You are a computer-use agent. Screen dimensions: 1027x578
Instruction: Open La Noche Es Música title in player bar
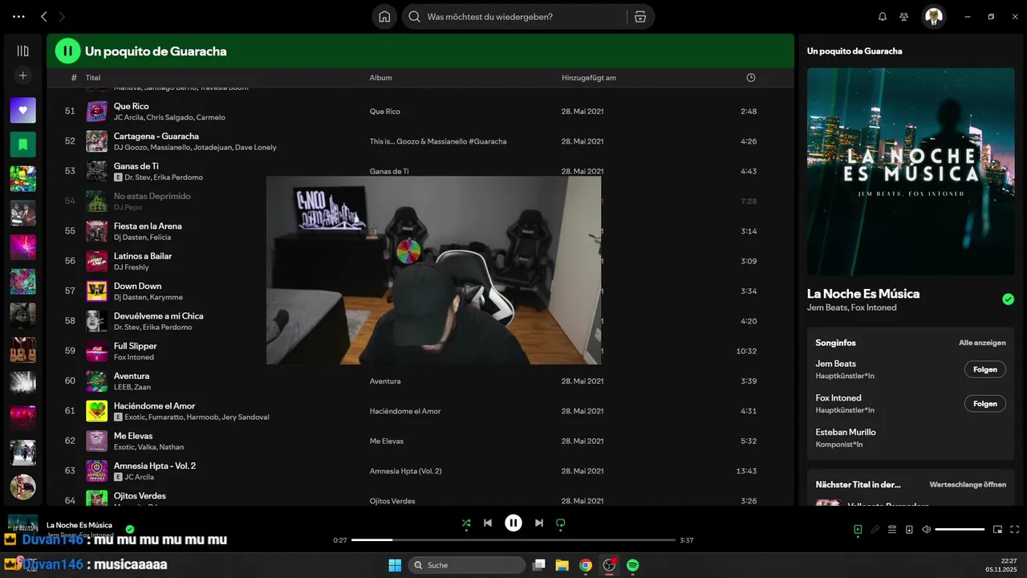(79, 525)
